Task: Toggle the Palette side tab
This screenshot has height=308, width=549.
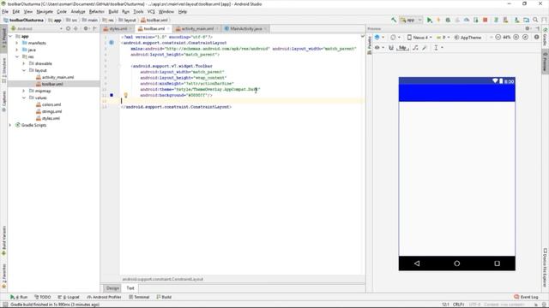Action: tap(369, 46)
